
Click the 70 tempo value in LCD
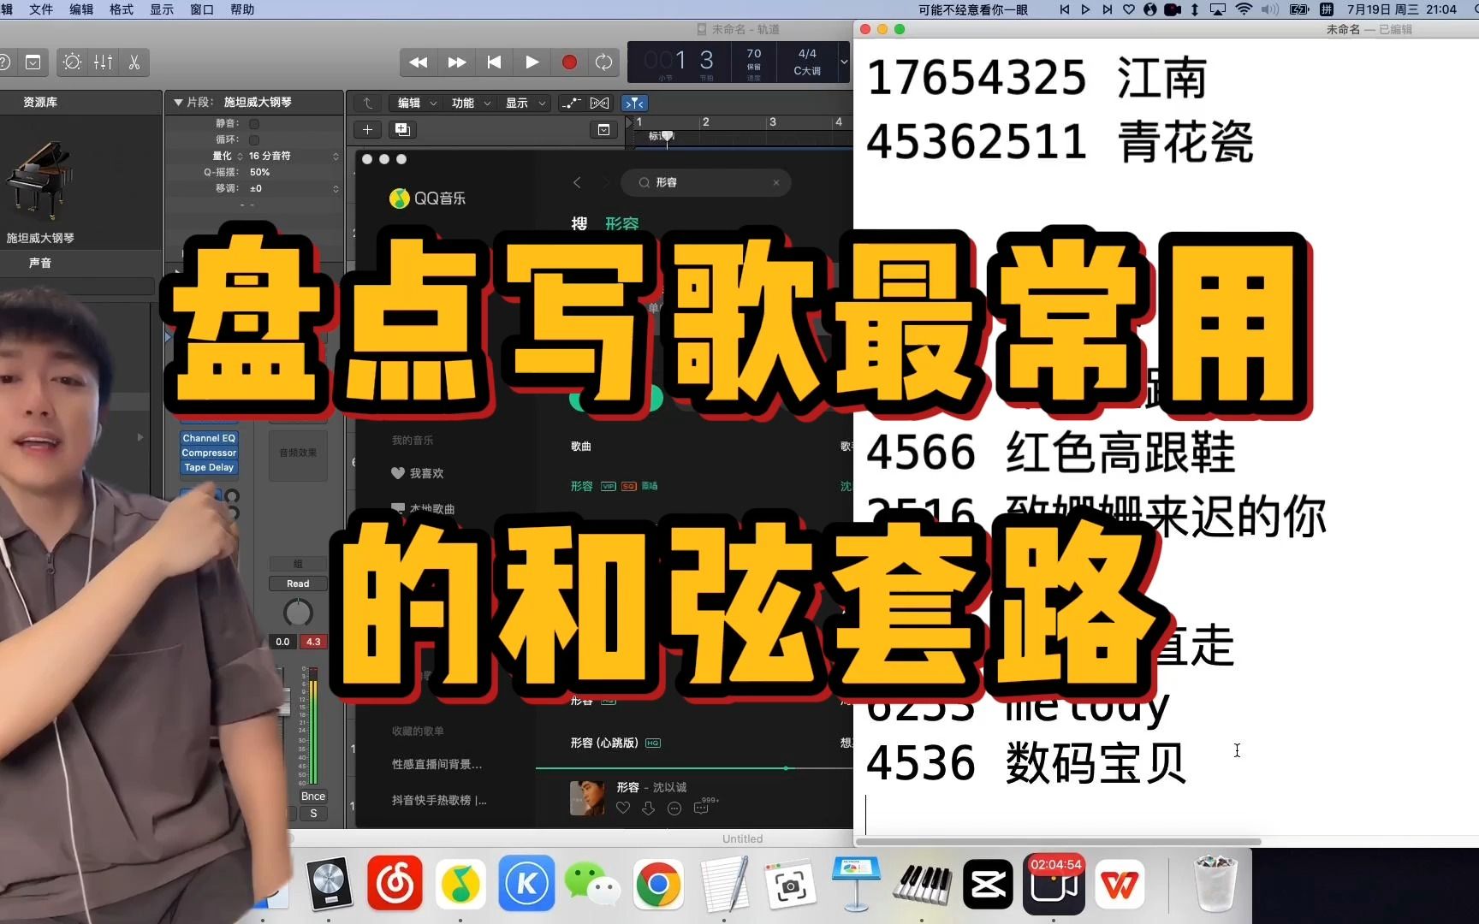point(754,54)
